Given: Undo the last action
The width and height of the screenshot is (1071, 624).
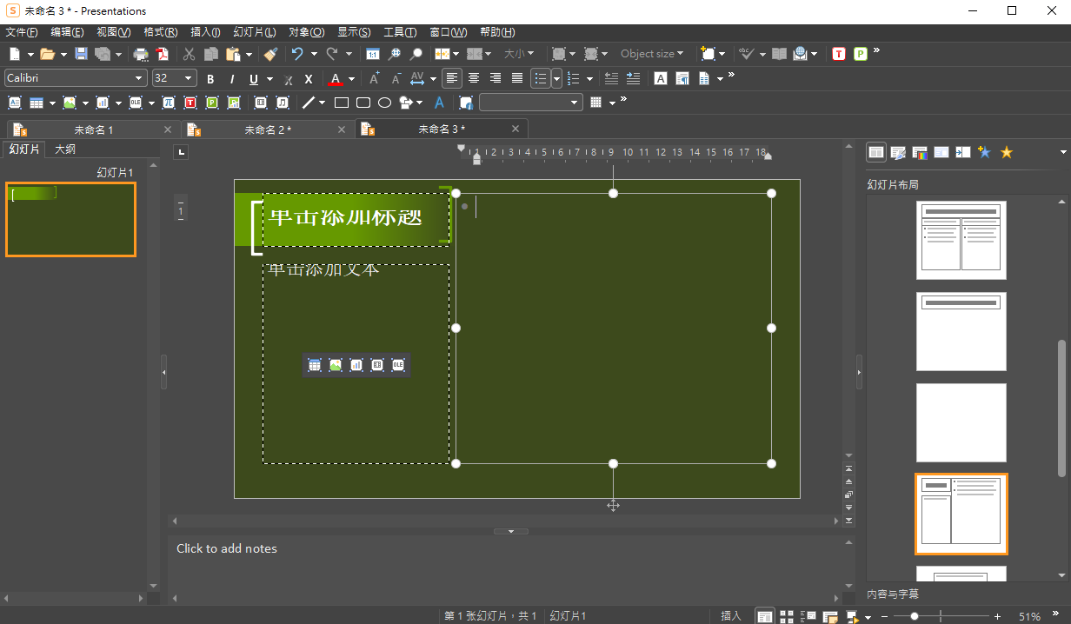Looking at the screenshot, I should (297, 54).
